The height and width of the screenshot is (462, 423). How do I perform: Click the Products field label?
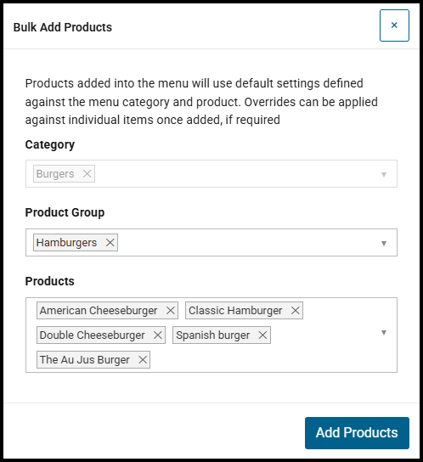tap(49, 281)
